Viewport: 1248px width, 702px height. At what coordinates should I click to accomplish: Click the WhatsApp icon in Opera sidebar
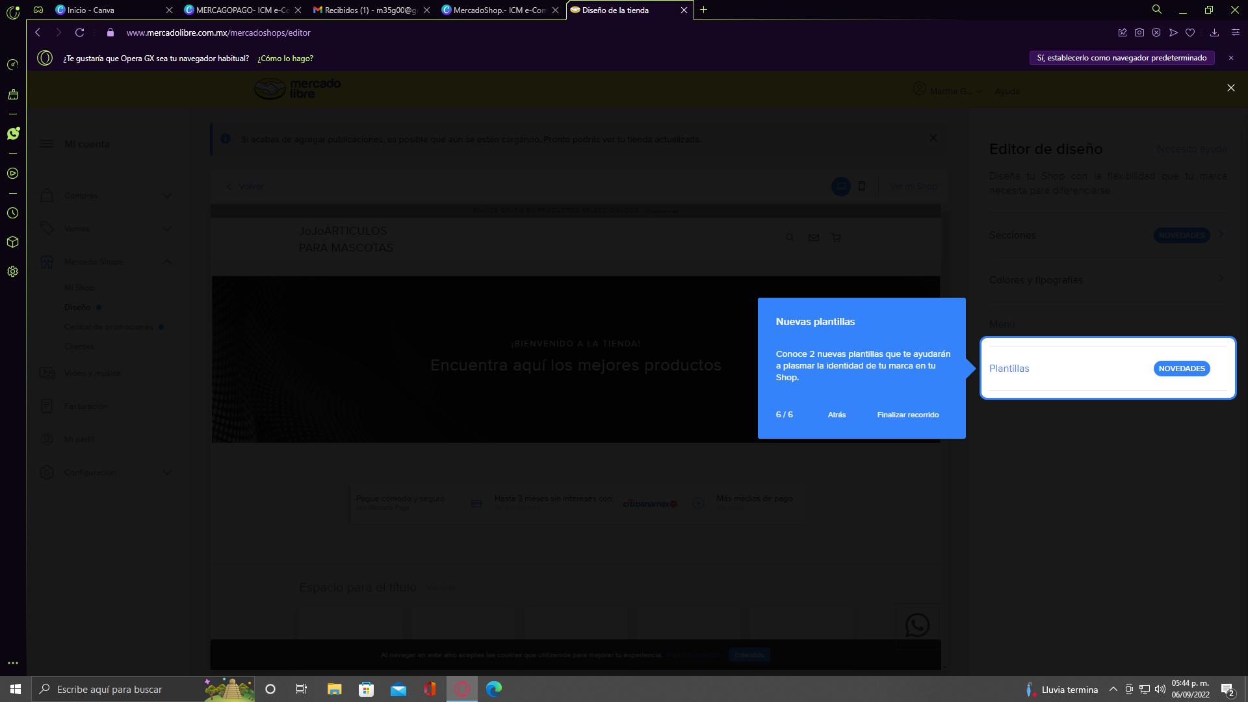(13, 134)
